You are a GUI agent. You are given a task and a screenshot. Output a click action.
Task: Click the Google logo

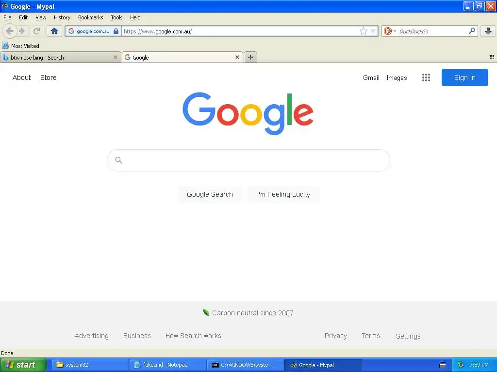248,113
